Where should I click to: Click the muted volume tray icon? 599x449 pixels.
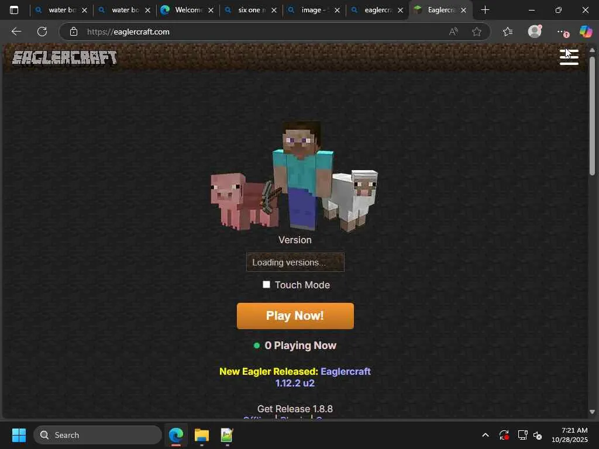tap(538, 435)
